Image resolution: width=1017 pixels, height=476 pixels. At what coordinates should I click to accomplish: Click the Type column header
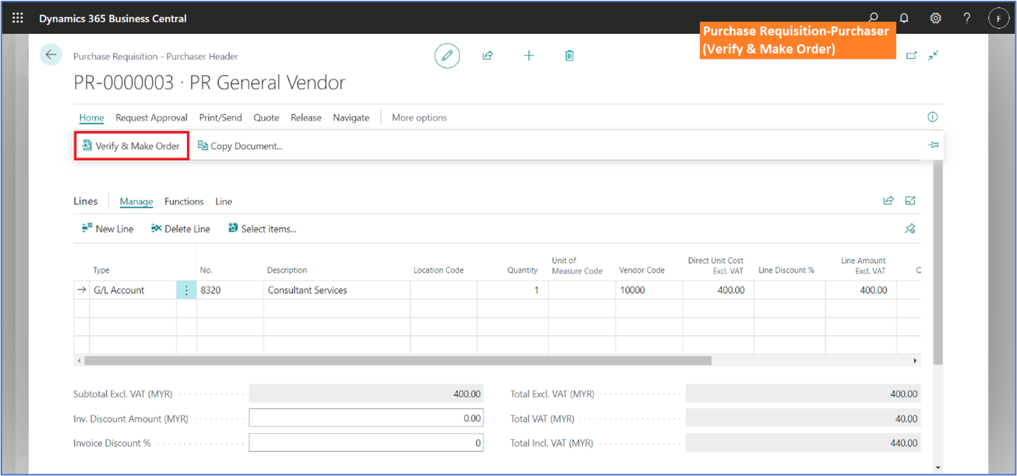[101, 270]
